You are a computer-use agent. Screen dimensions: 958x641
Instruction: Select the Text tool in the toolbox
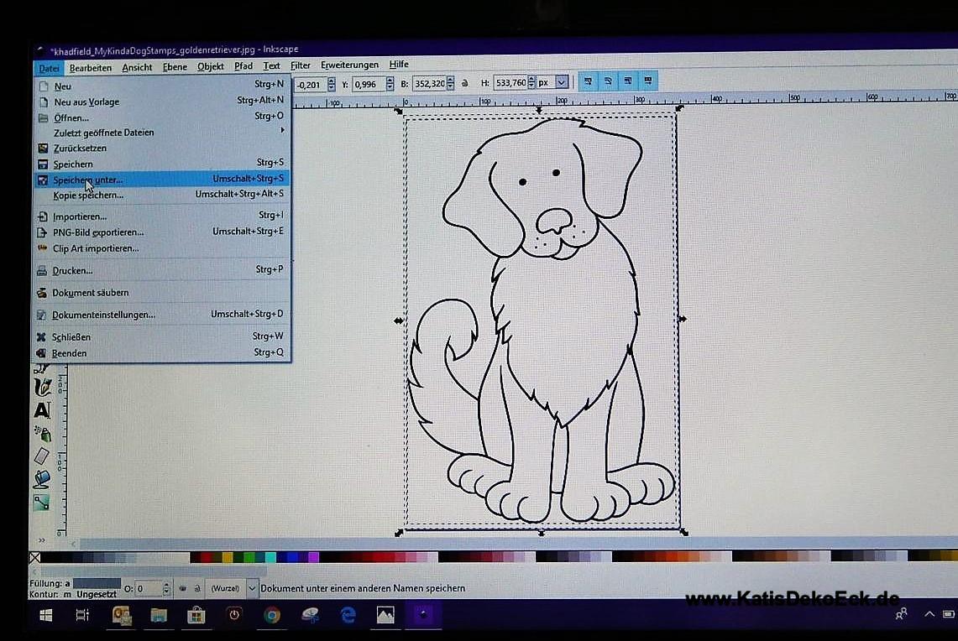point(42,410)
